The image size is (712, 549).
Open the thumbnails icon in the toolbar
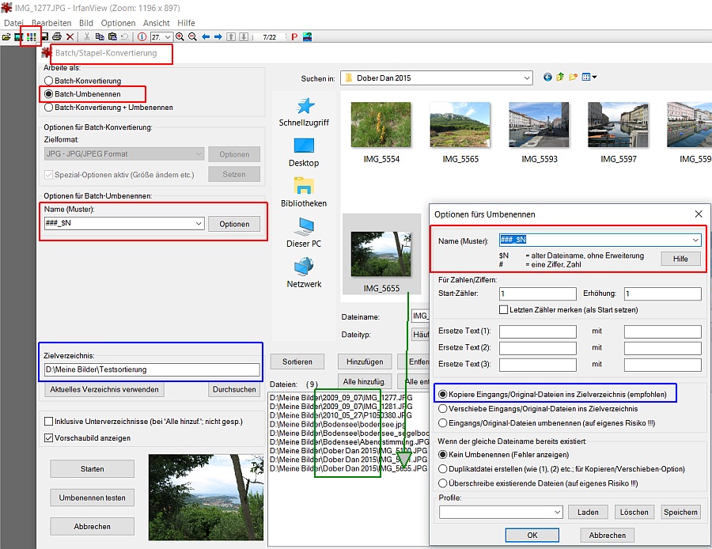31,36
